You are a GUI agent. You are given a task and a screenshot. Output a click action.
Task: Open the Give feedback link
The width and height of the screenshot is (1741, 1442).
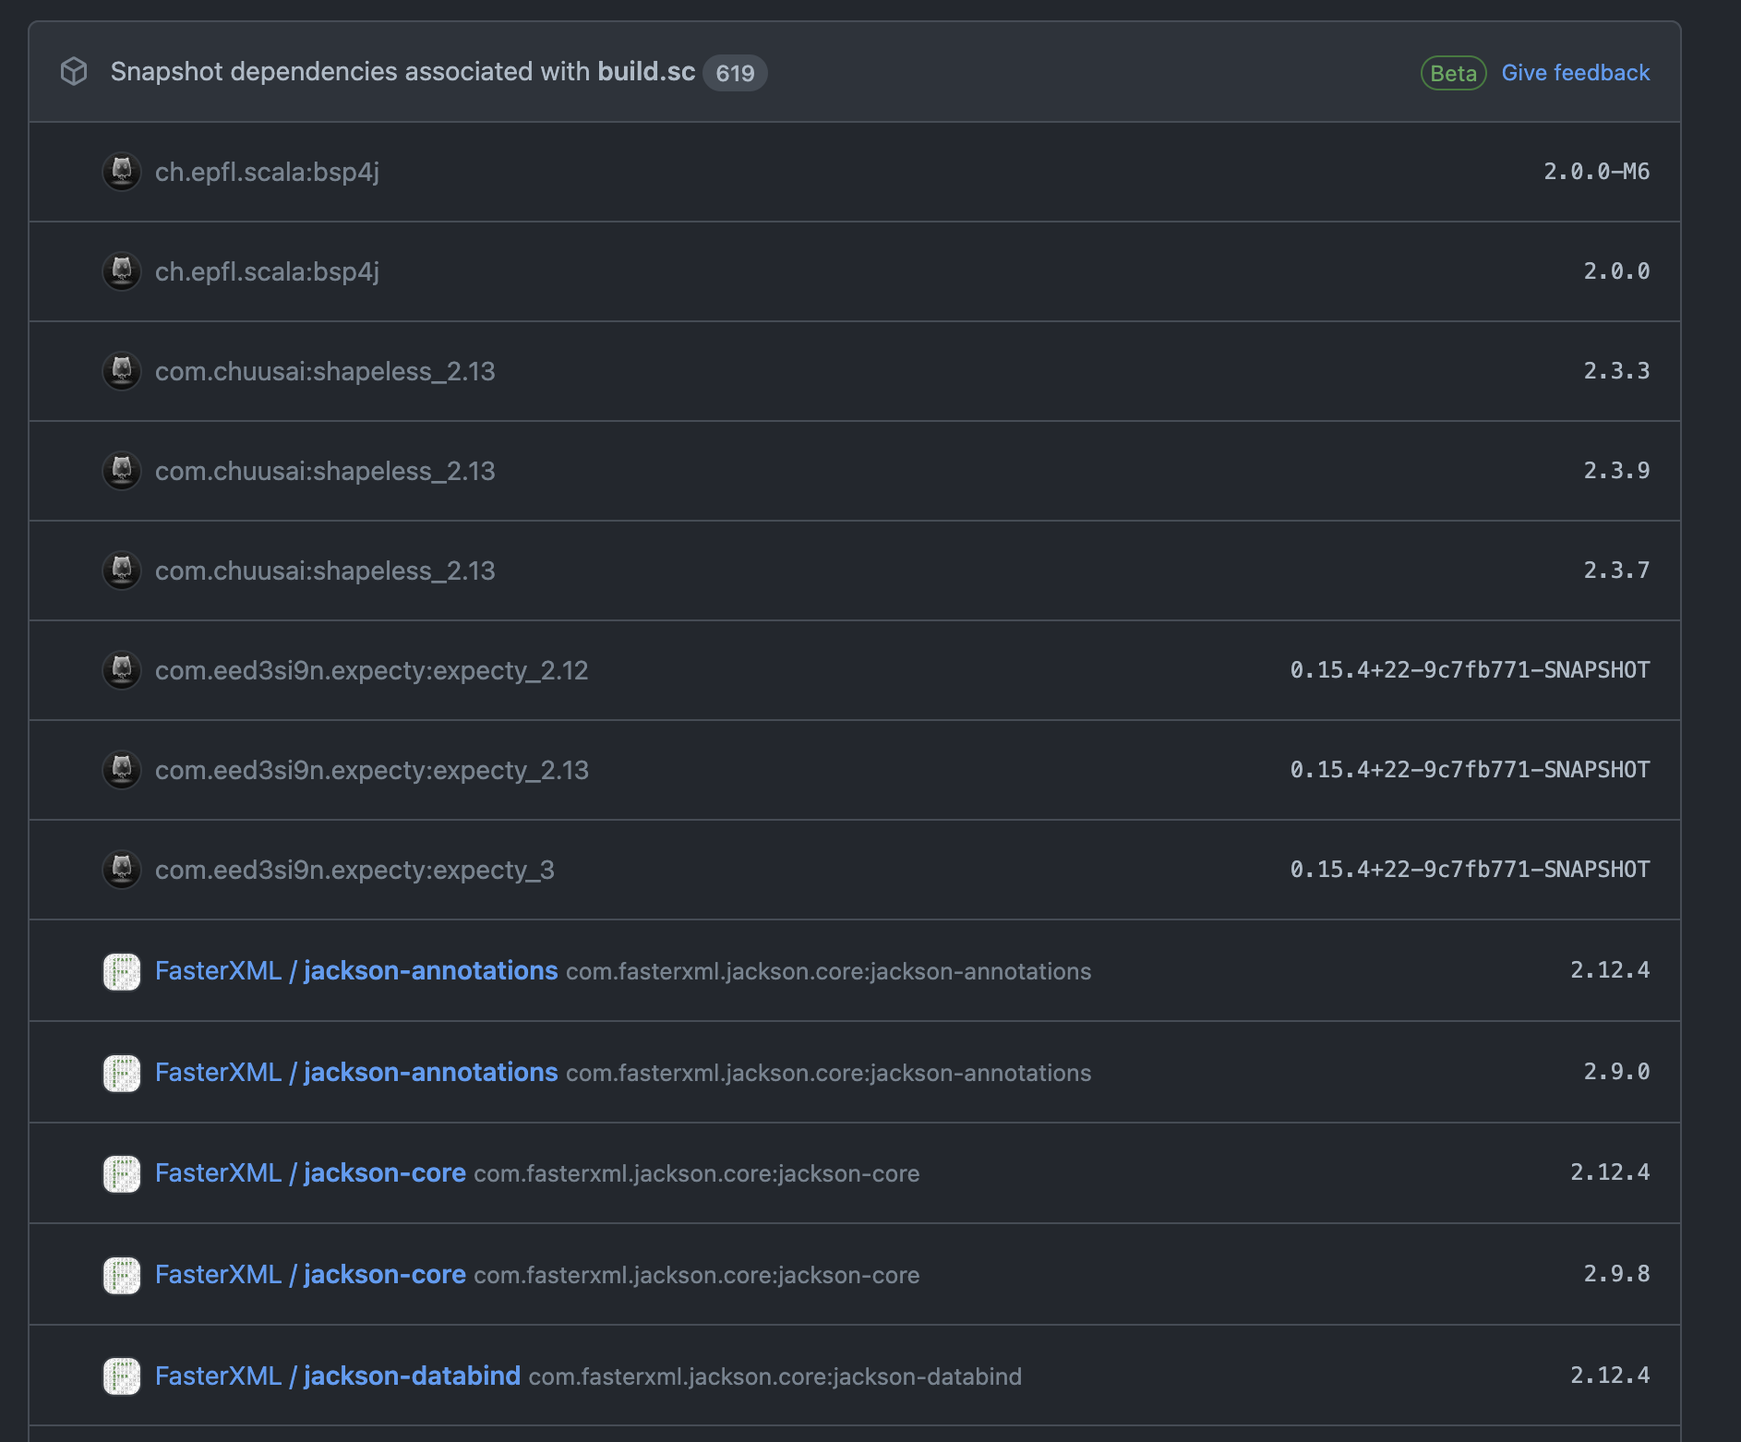1574,72
